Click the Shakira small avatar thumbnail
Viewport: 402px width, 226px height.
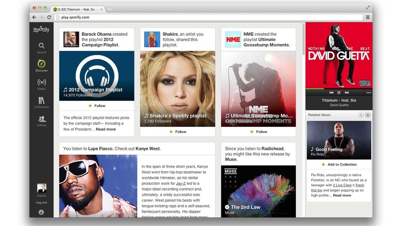152,39
